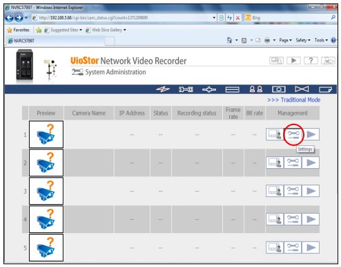The width and height of the screenshot is (341, 267).
Task: Open camera 2 settings wrench icon
Action: [293, 163]
